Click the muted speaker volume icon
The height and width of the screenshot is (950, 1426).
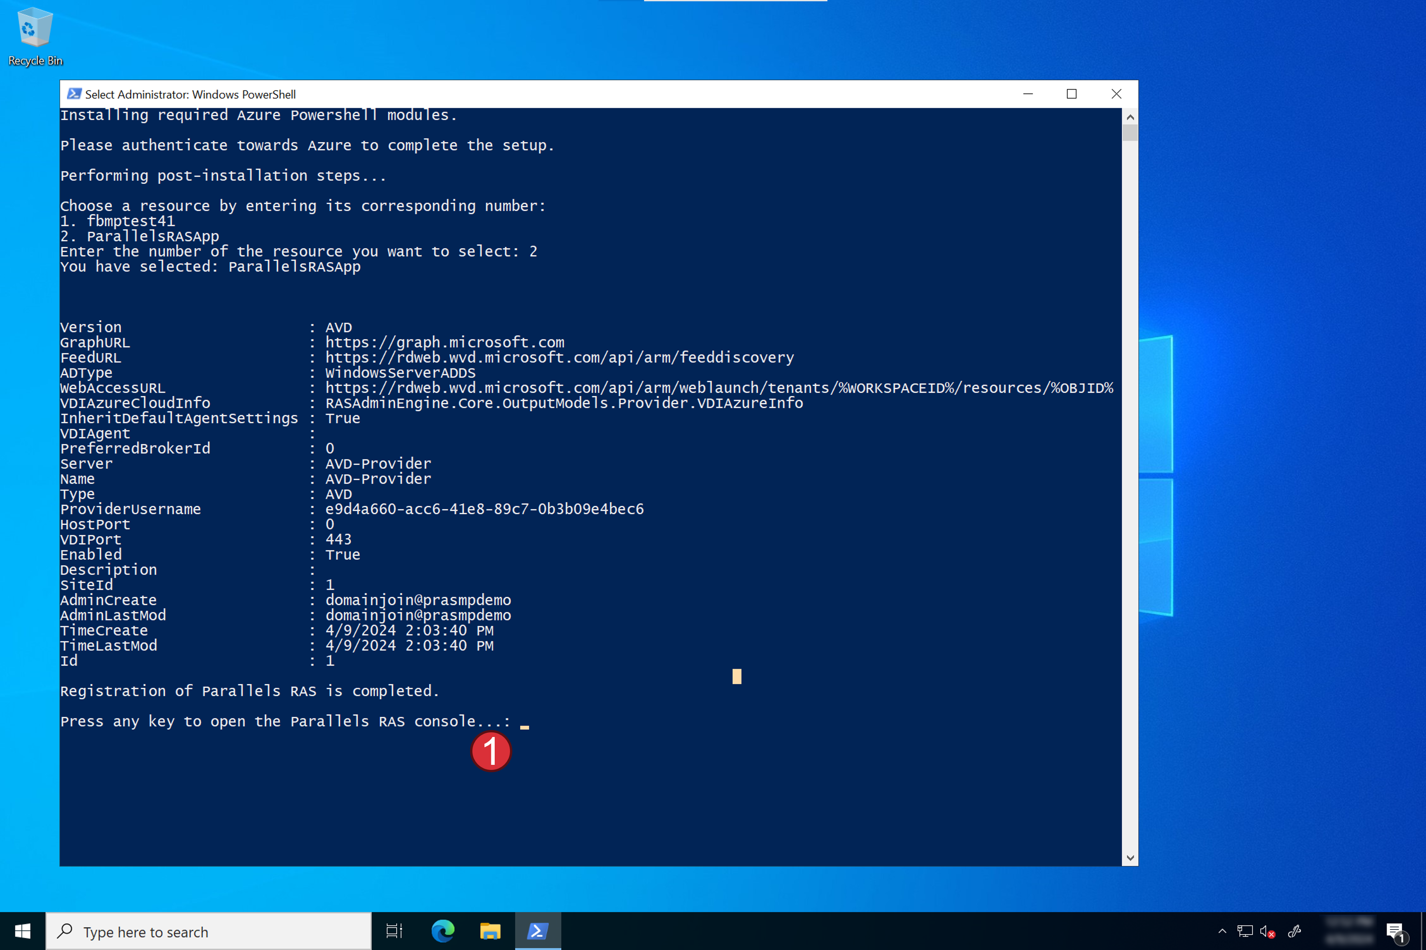coord(1267,931)
